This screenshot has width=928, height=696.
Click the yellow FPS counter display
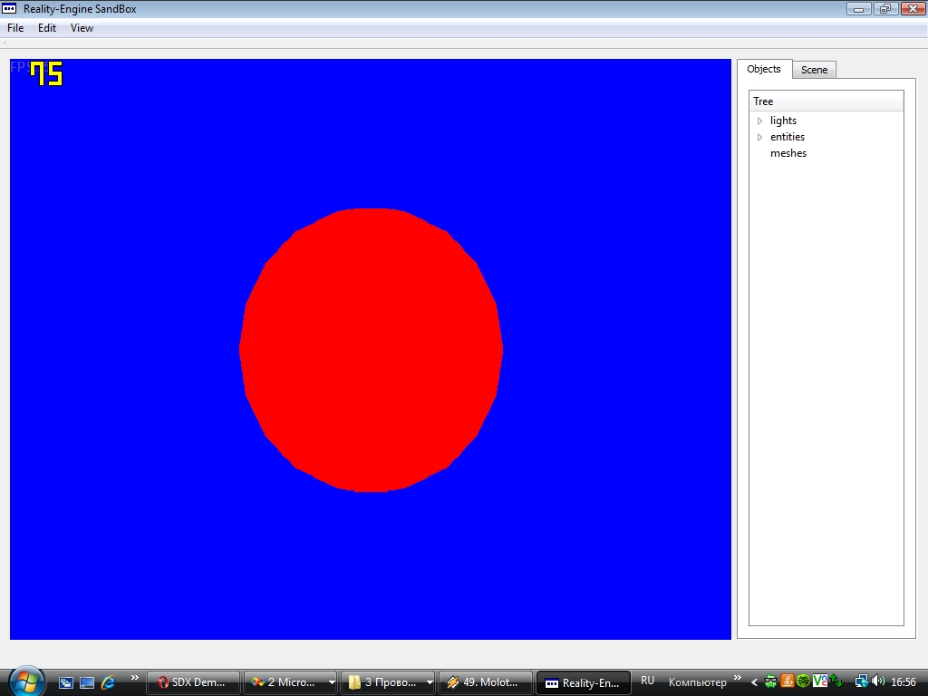[x=46, y=73]
